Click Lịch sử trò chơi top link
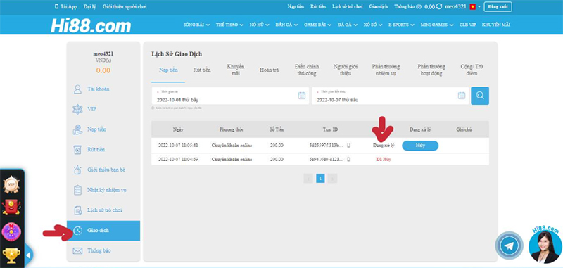 [347, 6]
